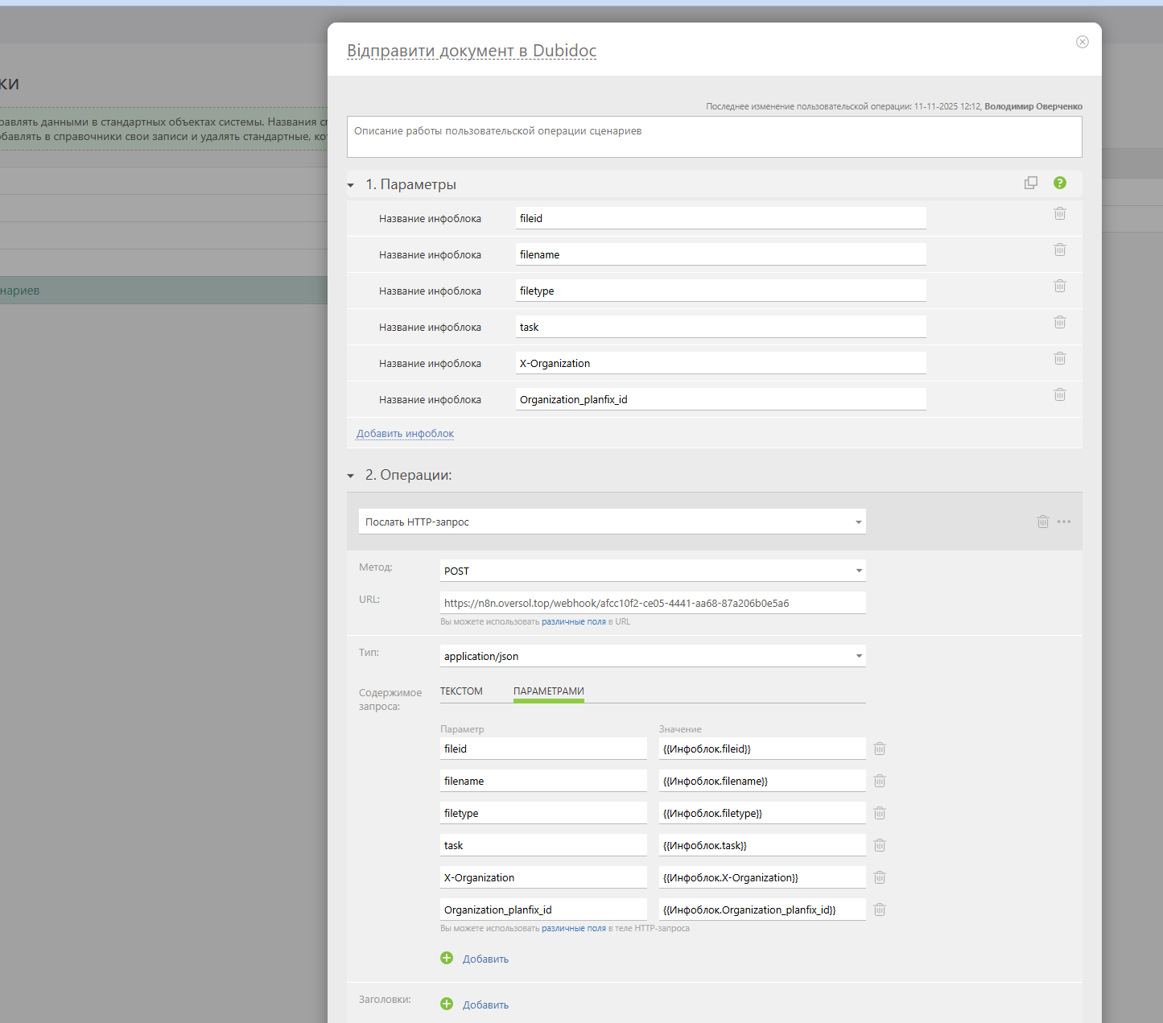Click the request parameter name field Organization_planfix_id
This screenshot has height=1023, width=1163.
[x=543, y=910]
